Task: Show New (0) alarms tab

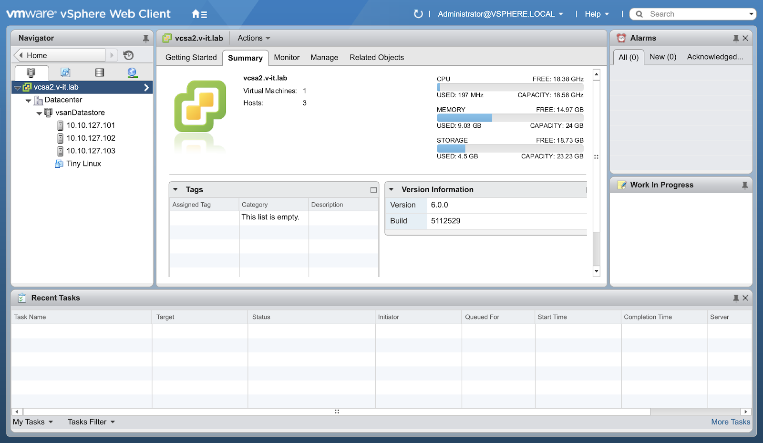Action: point(663,57)
